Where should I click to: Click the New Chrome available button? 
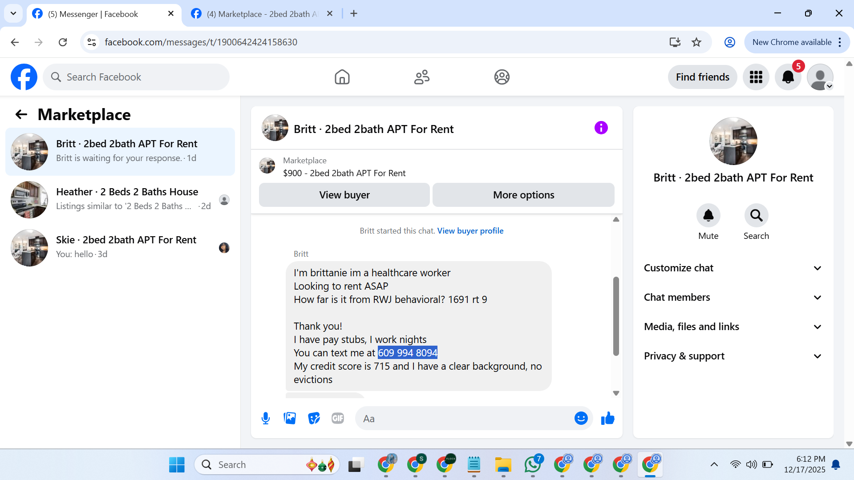[x=792, y=42]
